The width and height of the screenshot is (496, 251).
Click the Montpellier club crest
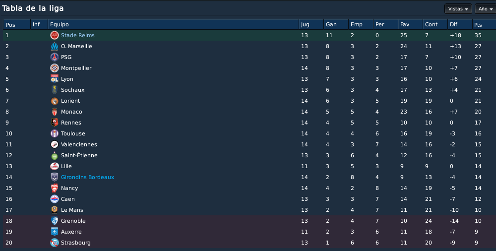(55, 68)
